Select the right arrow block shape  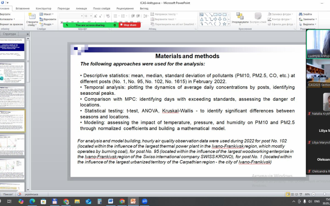pyautogui.click(x=215, y=19)
